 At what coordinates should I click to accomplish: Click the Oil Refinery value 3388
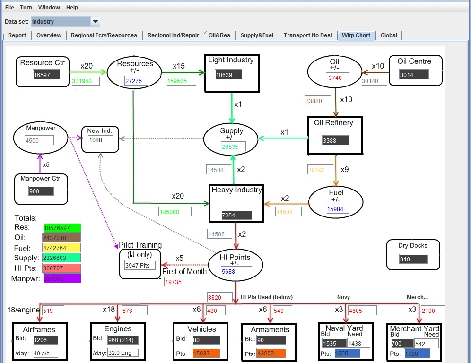click(336, 140)
